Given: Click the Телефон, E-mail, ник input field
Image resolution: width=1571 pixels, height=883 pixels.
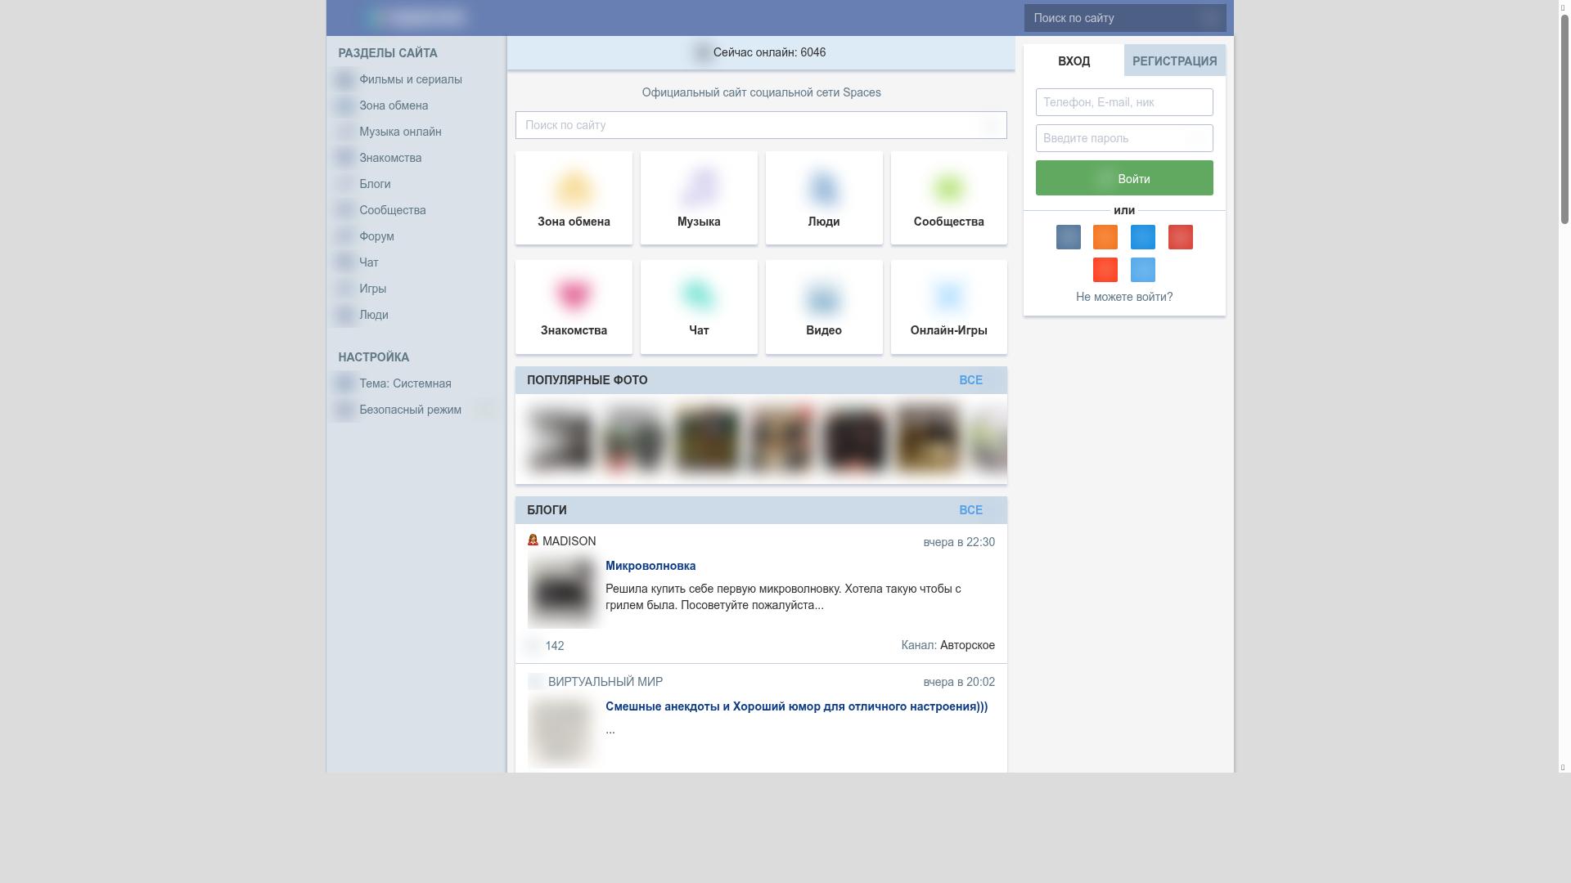Looking at the screenshot, I should tap(1123, 102).
